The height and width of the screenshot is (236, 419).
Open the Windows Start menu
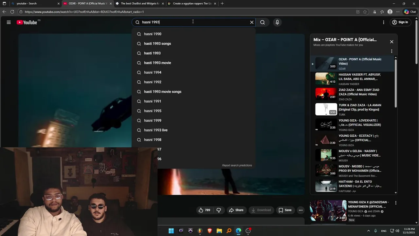pyautogui.click(x=171, y=231)
